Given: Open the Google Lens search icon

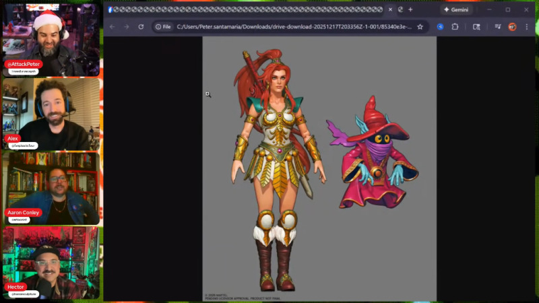Looking at the screenshot, I should click(476, 27).
